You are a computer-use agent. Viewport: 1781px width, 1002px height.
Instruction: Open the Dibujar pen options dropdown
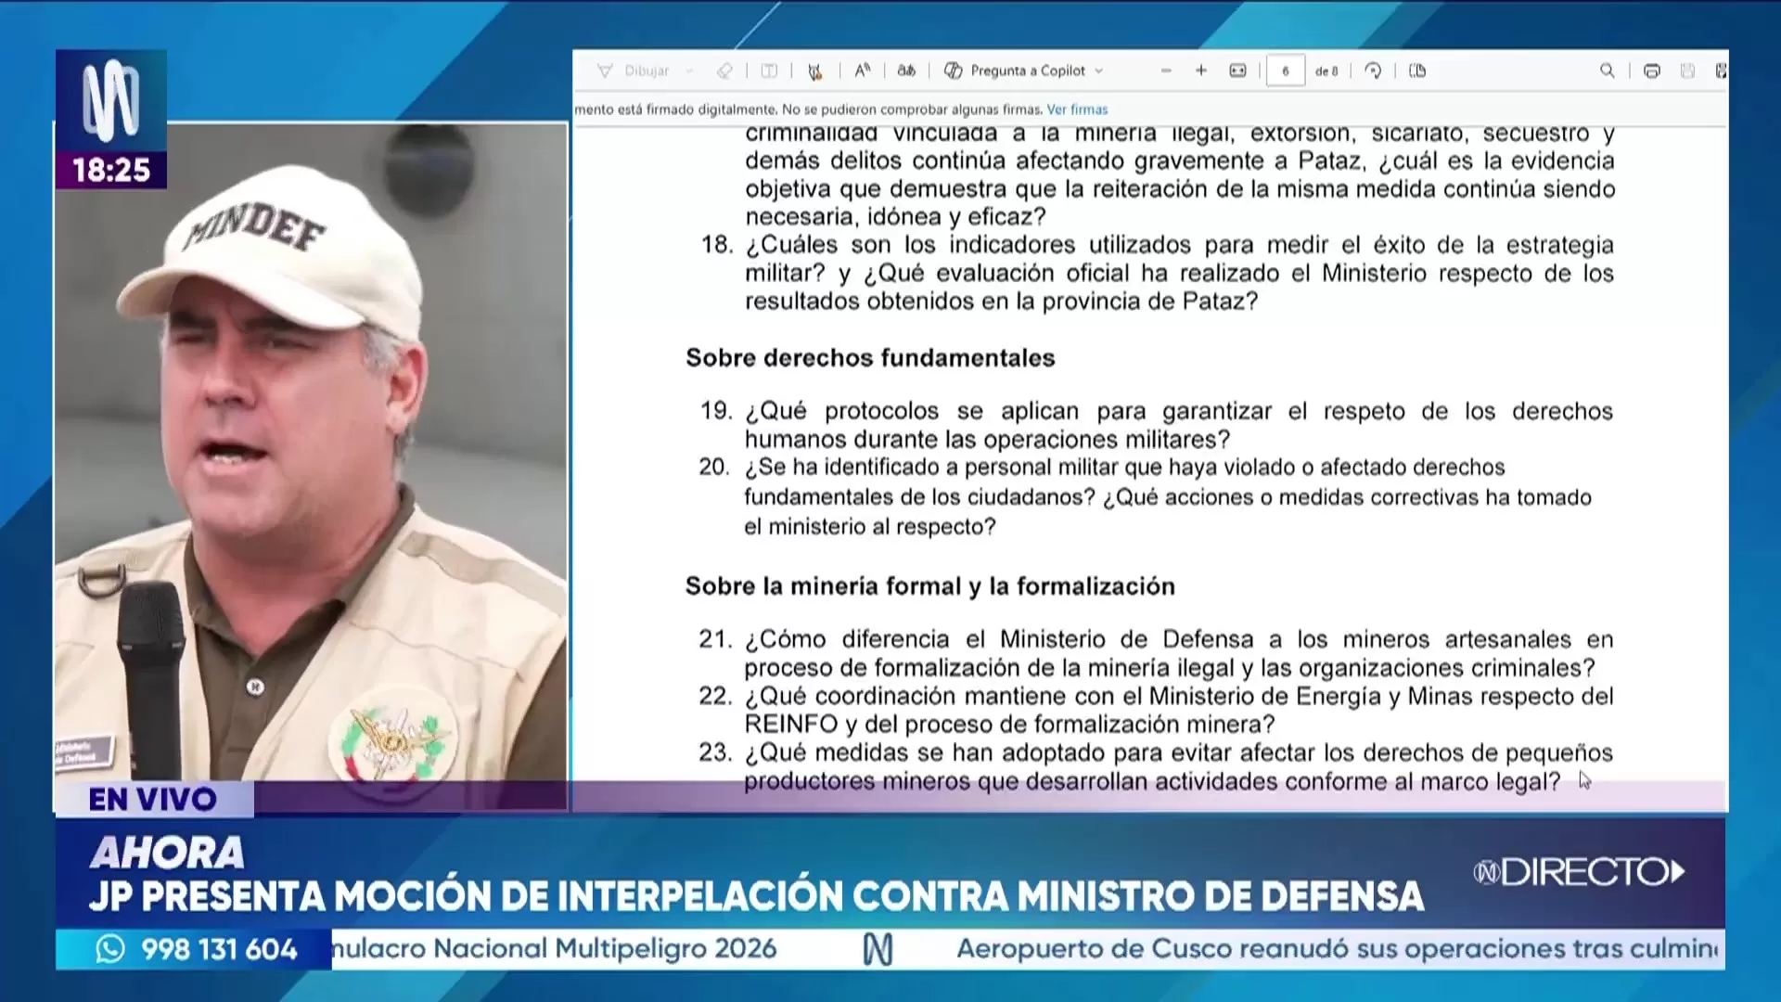(x=689, y=71)
